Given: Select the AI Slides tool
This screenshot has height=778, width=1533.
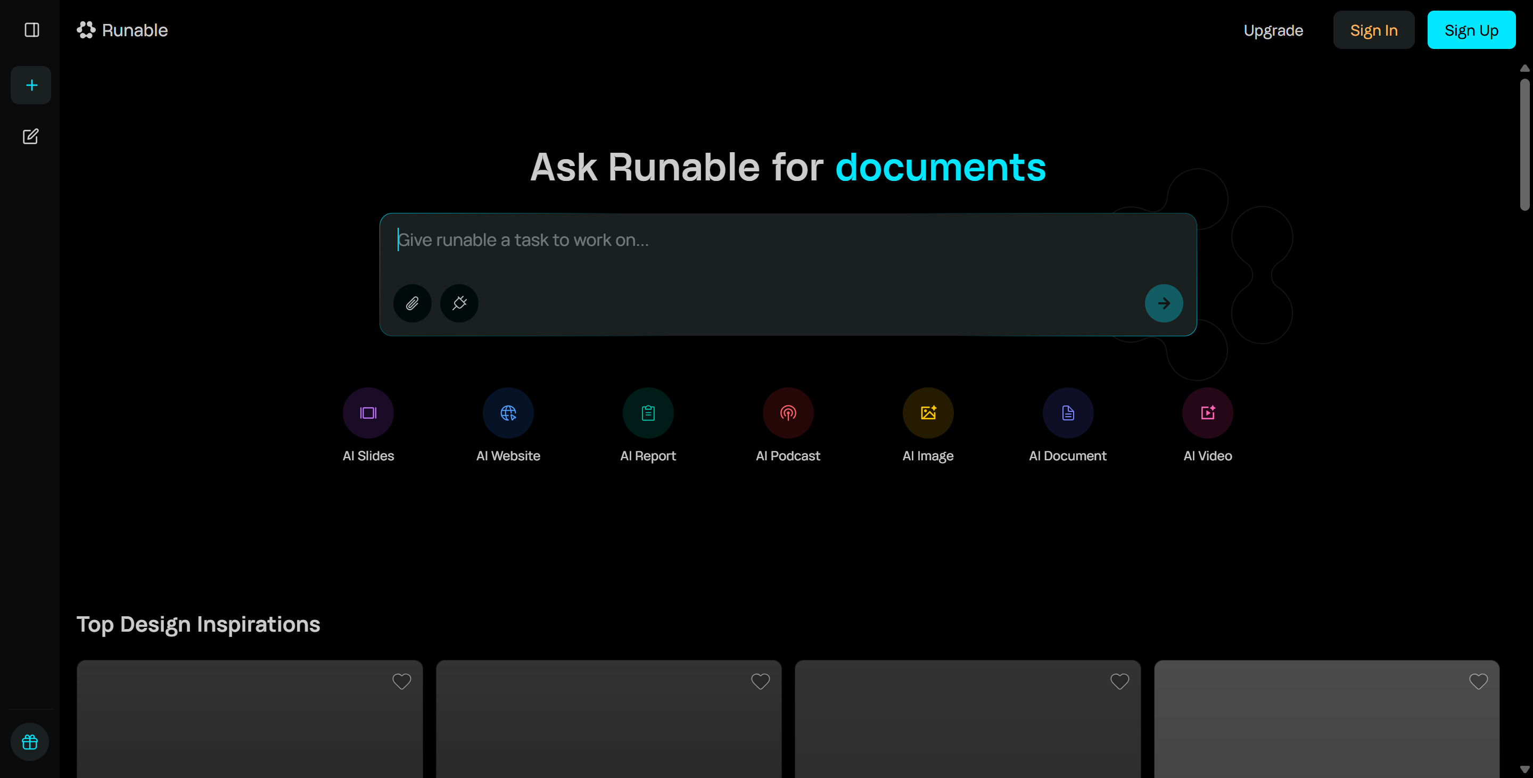Looking at the screenshot, I should pyautogui.click(x=368, y=413).
